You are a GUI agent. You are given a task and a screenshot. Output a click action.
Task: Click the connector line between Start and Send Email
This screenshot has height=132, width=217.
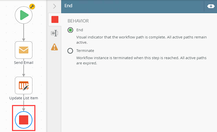(x=24, y=32)
